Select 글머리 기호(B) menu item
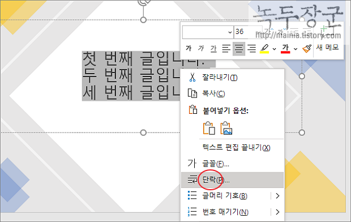Image resolution: width=351 pixels, height=222 pixels. tap(232, 196)
